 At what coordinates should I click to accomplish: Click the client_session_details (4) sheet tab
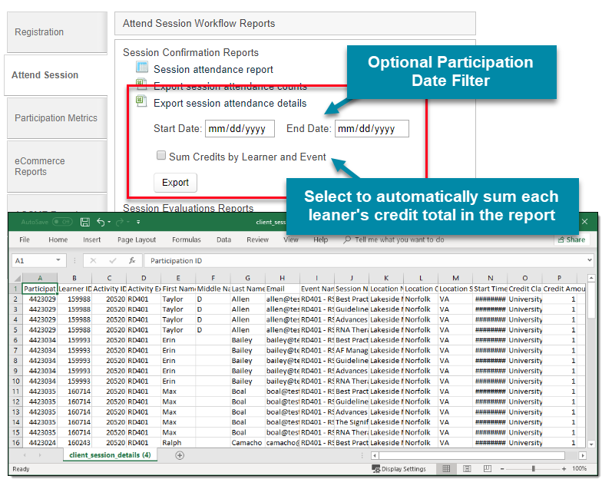coord(111,455)
